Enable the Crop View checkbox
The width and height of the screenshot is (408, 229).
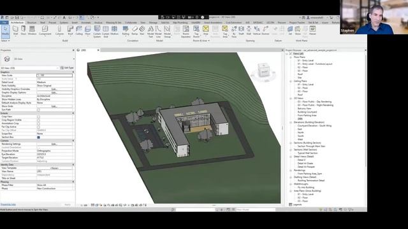(38, 116)
